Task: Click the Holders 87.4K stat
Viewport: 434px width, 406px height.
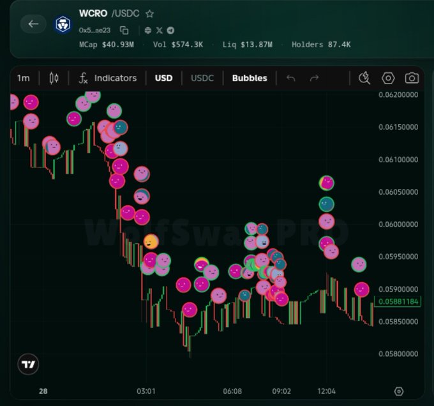Action: (321, 45)
